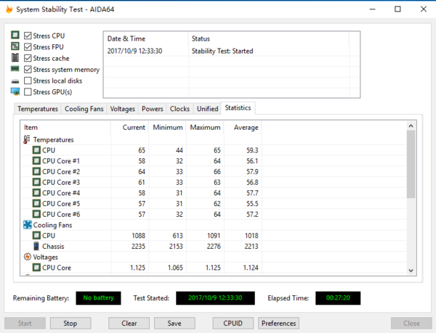
Task: Uncheck the Stress FPU option
Action: [28, 47]
